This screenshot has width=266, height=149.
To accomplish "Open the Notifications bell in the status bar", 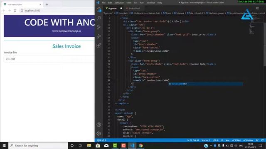I will pos(262,140).
